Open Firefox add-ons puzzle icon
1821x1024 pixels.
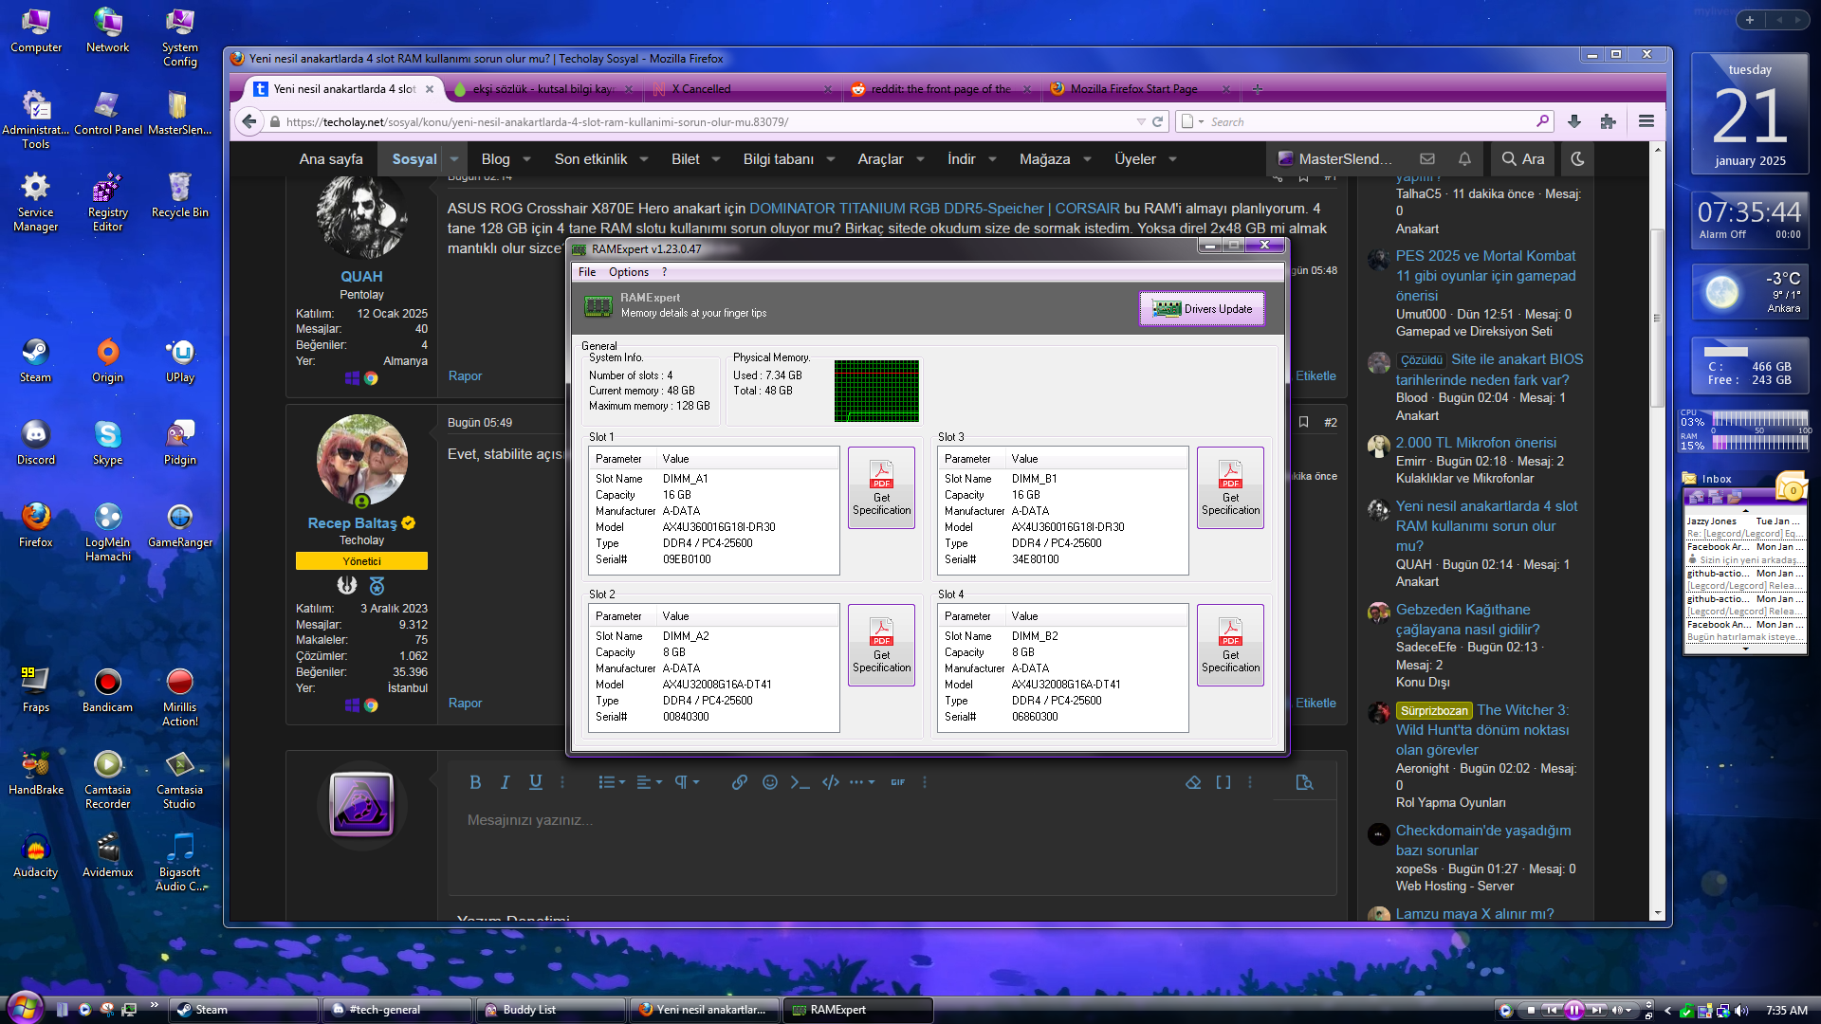1608,121
